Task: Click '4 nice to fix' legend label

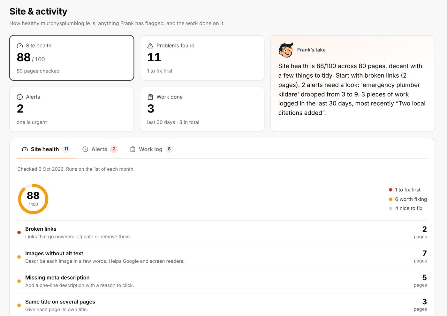Action: coord(409,208)
